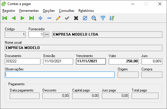The width and height of the screenshot is (167, 109).
Task: Click the Contas a pagar app icon
Action: click(x=4, y=4)
